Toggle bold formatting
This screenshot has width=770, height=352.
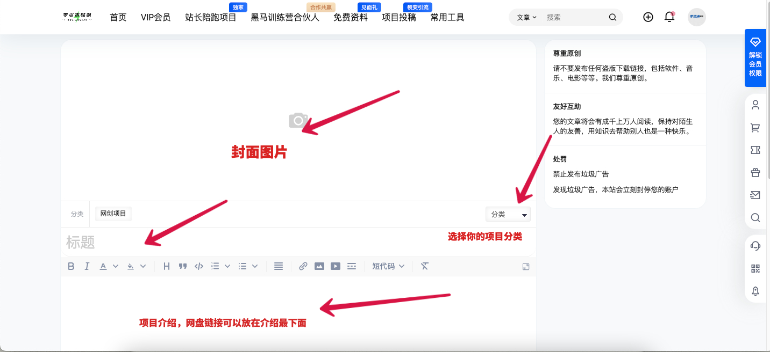pyautogui.click(x=70, y=266)
